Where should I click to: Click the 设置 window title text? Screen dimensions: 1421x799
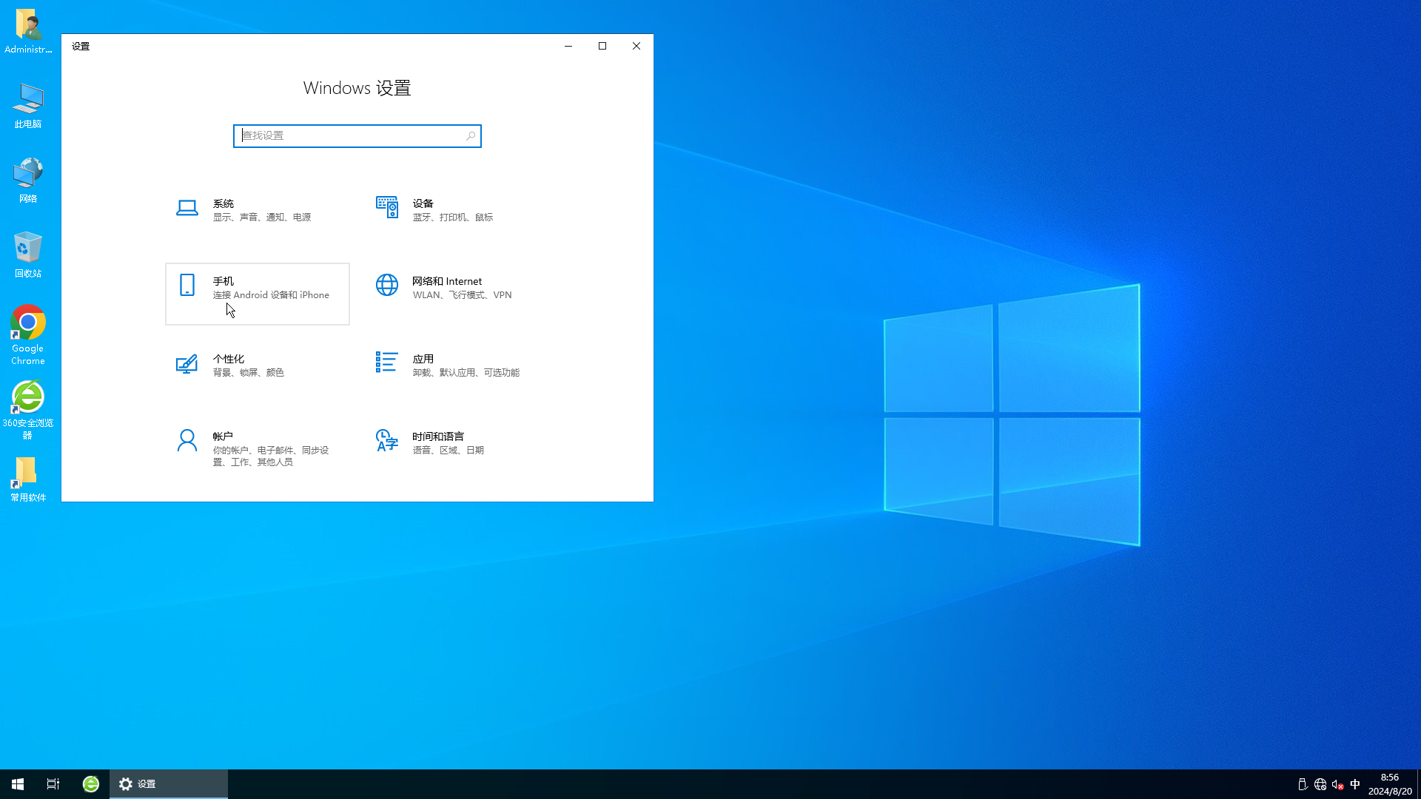pyautogui.click(x=81, y=47)
